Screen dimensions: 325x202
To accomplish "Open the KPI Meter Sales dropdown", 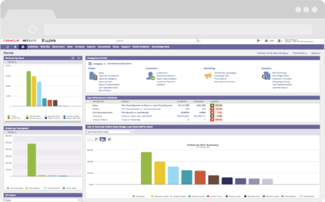I will 43,200.
